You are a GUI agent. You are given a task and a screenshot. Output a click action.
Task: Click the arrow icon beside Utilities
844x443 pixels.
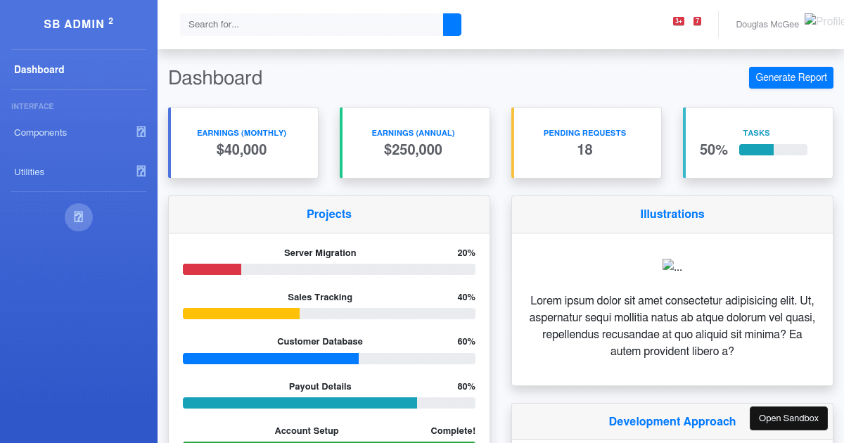[141, 171]
